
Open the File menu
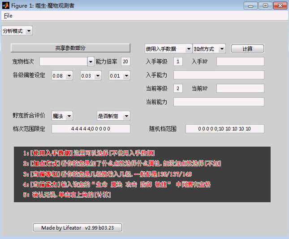(x=8, y=16)
